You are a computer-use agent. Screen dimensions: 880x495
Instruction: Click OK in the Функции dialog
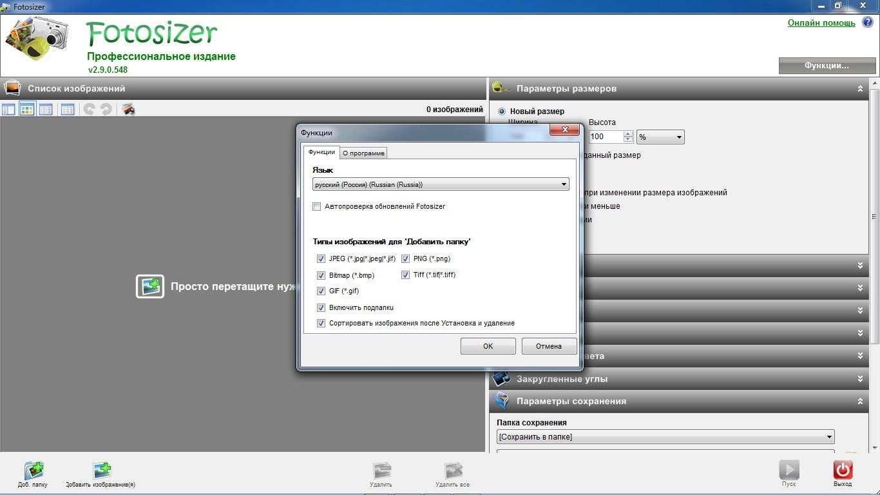[x=488, y=346]
